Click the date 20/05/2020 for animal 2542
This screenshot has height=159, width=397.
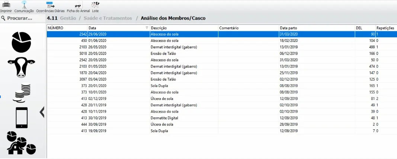[x=97, y=60]
